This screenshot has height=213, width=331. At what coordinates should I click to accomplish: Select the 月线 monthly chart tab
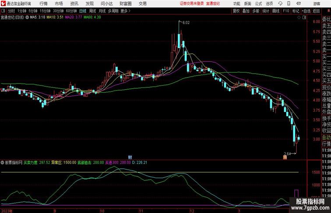[x=102, y=11]
